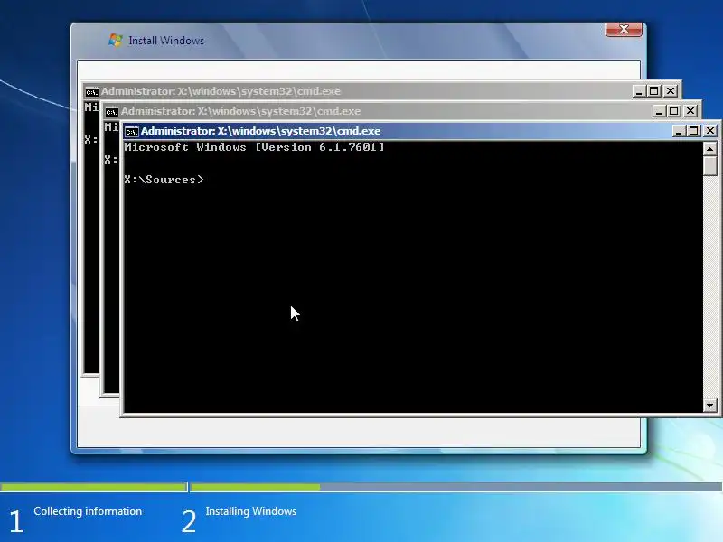Click the cmd icon in the front command window title bar
This screenshot has width=723, height=542.
[131, 132]
